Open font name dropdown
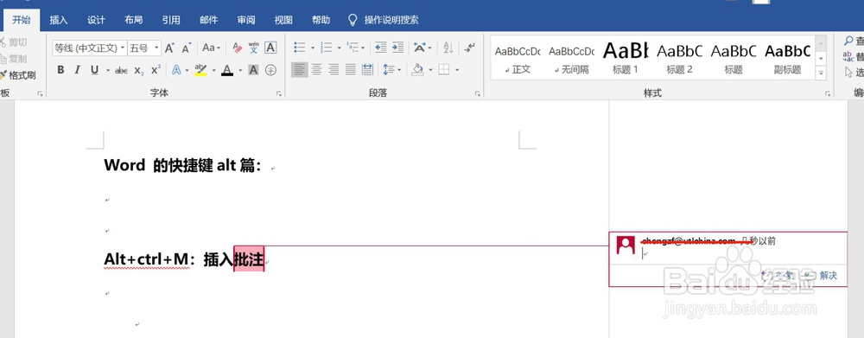The width and height of the screenshot is (864, 338). 123,48
